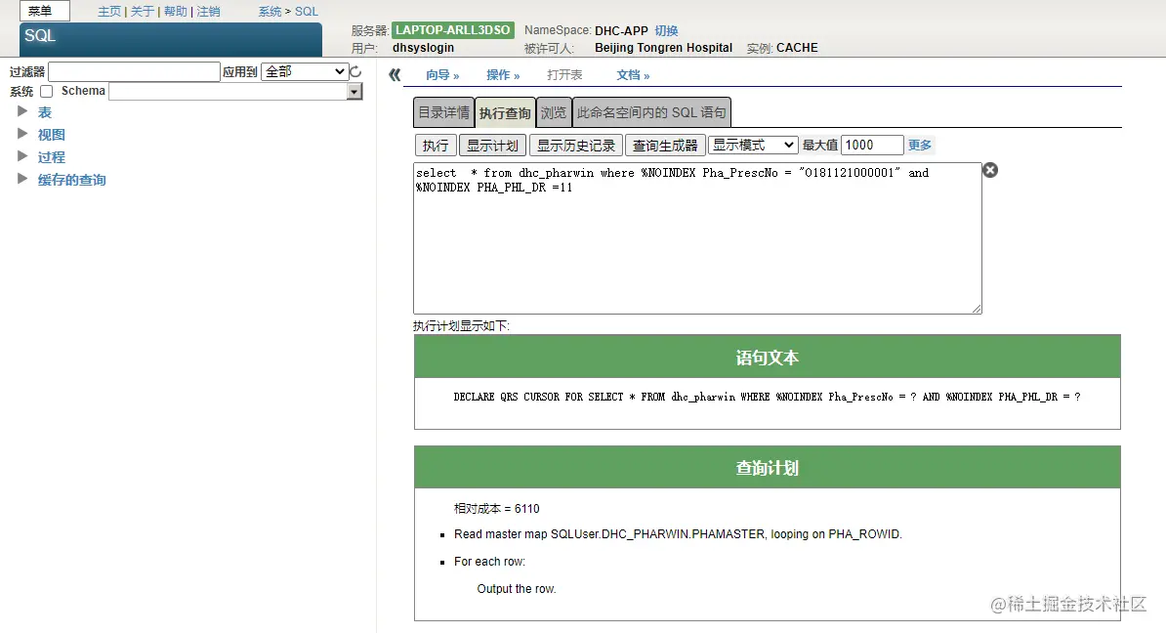Collapse the left panel with double-arrow icon
Image resolution: width=1166 pixels, height=633 pixels.
point(395,74)
